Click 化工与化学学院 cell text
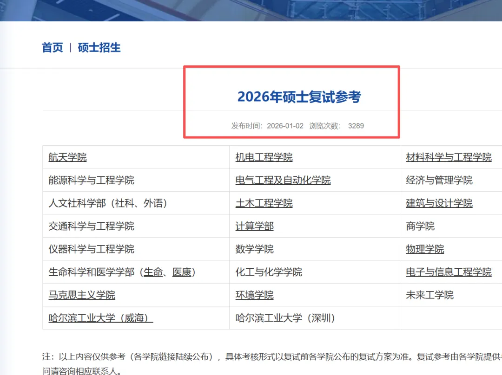The width and height of the screenshot is (502, 375). coord(269,272)
